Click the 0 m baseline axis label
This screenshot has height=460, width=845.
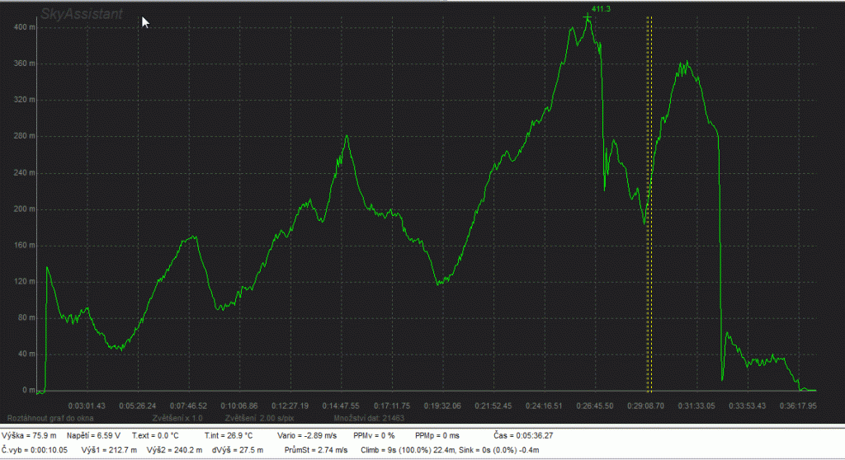click(x=28, y=391)
